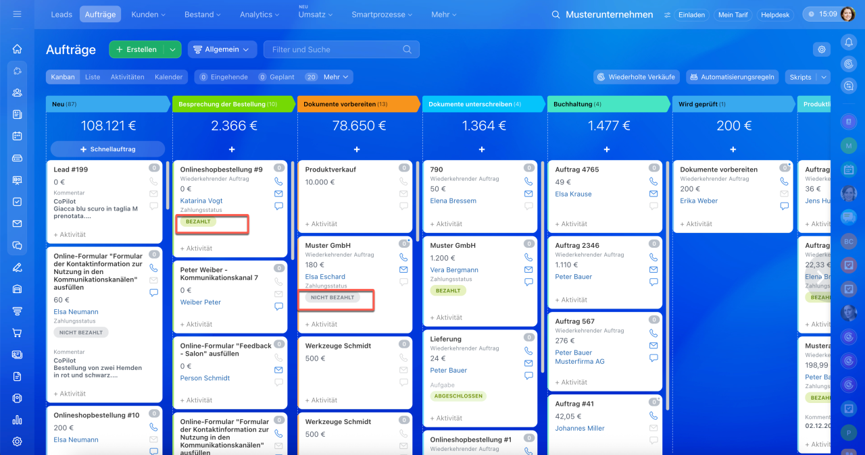Select the Leads tab
Image resolution: width=865 pixels, height=455 pixels.
(61, 14)
